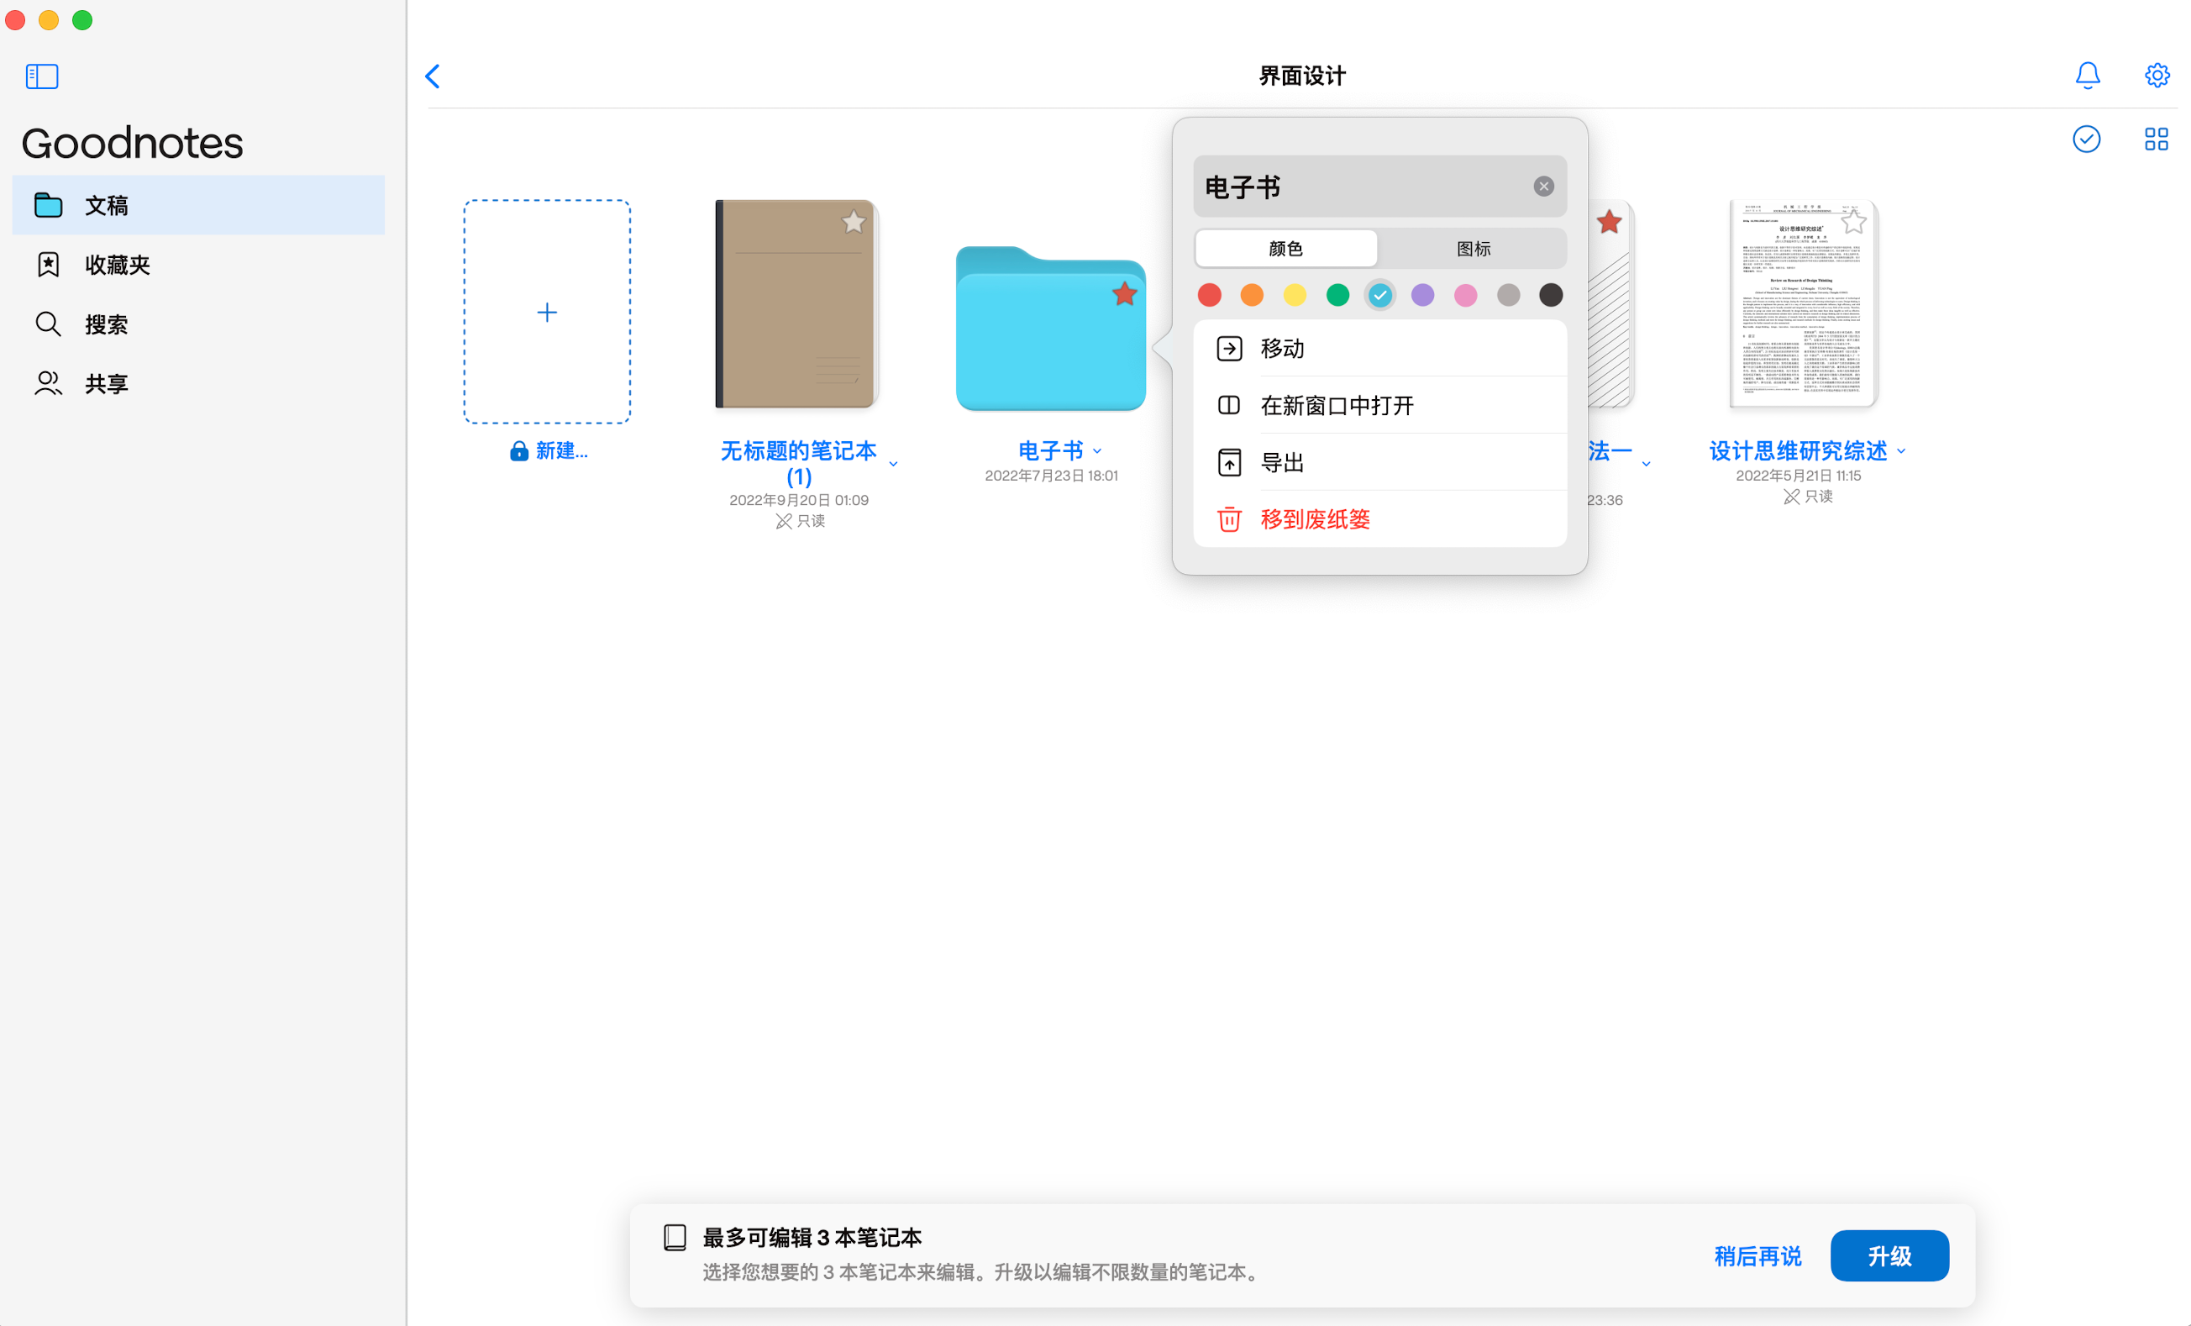Click the date 2022年5月21日 11:15
Screen dimensions: 2191x1326
[x=1798, y=476]
